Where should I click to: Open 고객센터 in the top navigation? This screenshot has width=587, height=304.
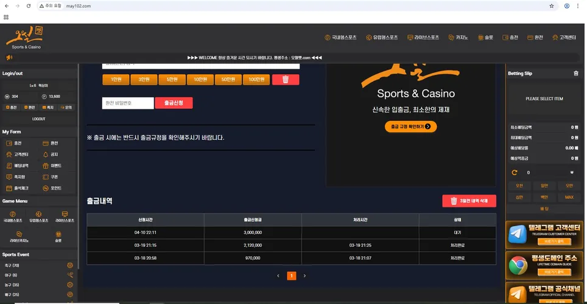tap(564, 38)
